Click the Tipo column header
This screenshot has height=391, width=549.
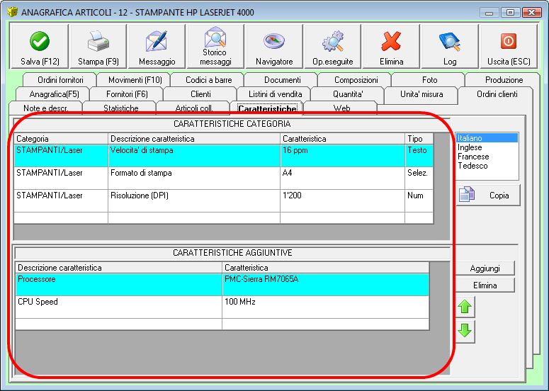pos(419,139)
